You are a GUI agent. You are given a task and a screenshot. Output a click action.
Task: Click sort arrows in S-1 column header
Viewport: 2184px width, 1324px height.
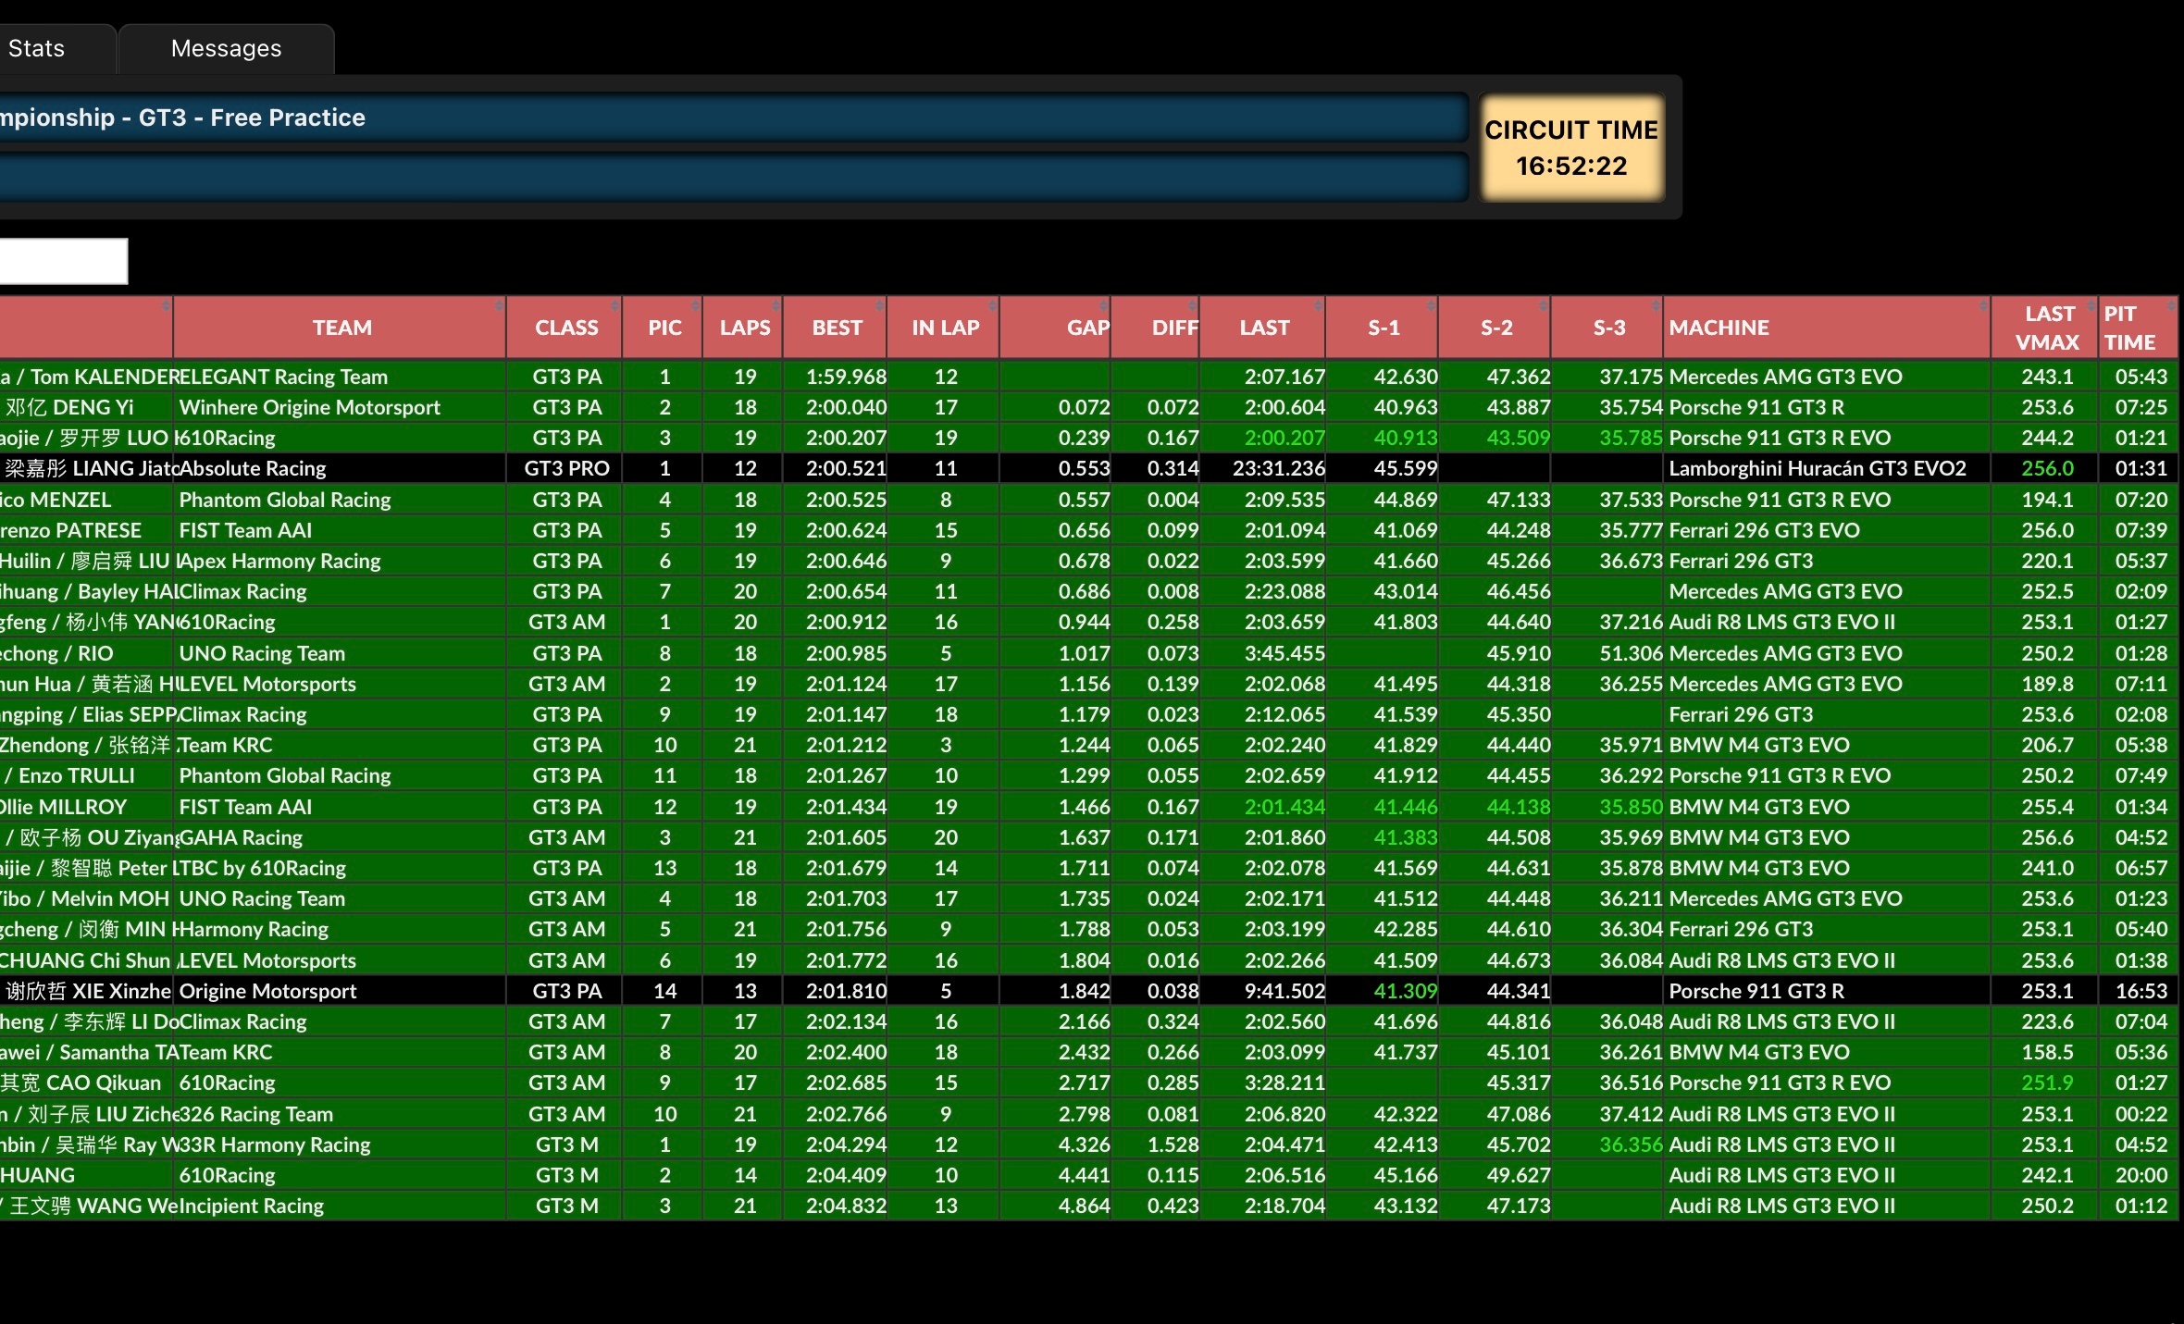click(1431, 305)
